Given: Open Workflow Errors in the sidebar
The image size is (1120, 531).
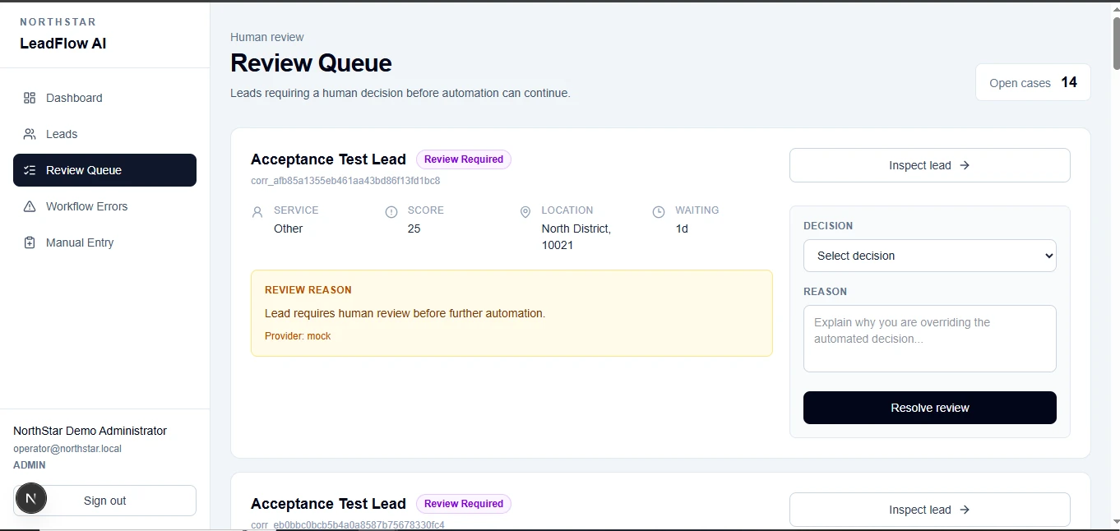Looking at the screenshot, I should (x=104, y=206).
